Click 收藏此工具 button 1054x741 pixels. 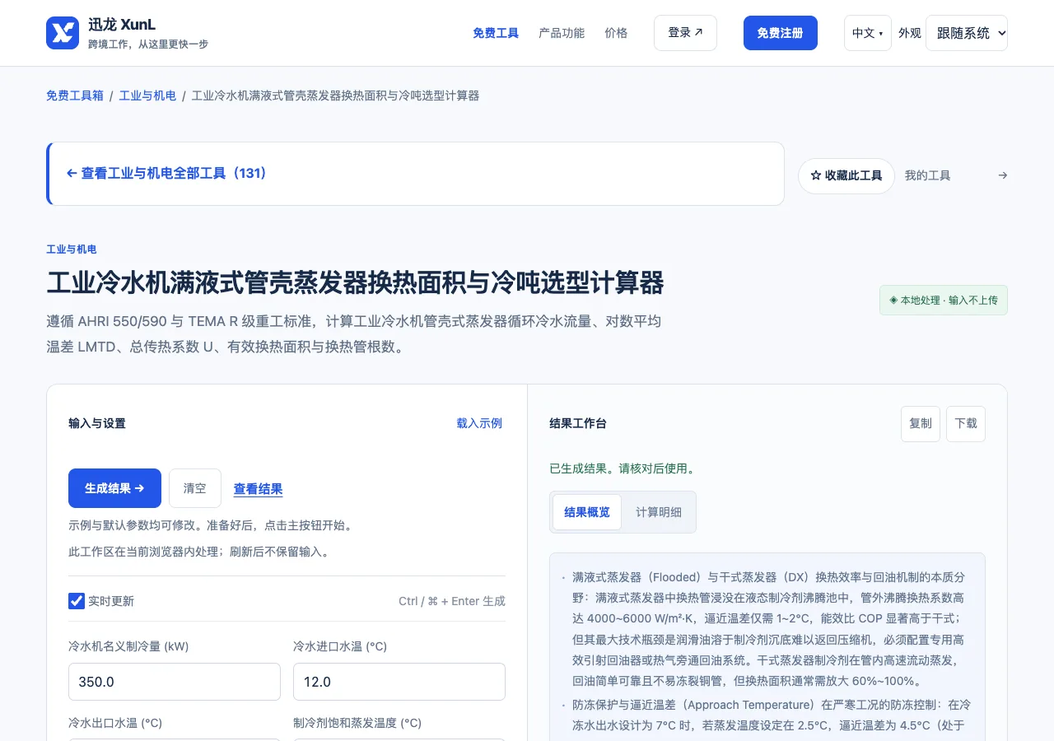click(846, 176)
